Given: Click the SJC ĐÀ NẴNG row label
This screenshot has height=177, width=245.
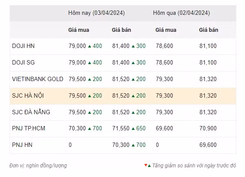Looking at the screenshot, I should (x=31, y=112).
